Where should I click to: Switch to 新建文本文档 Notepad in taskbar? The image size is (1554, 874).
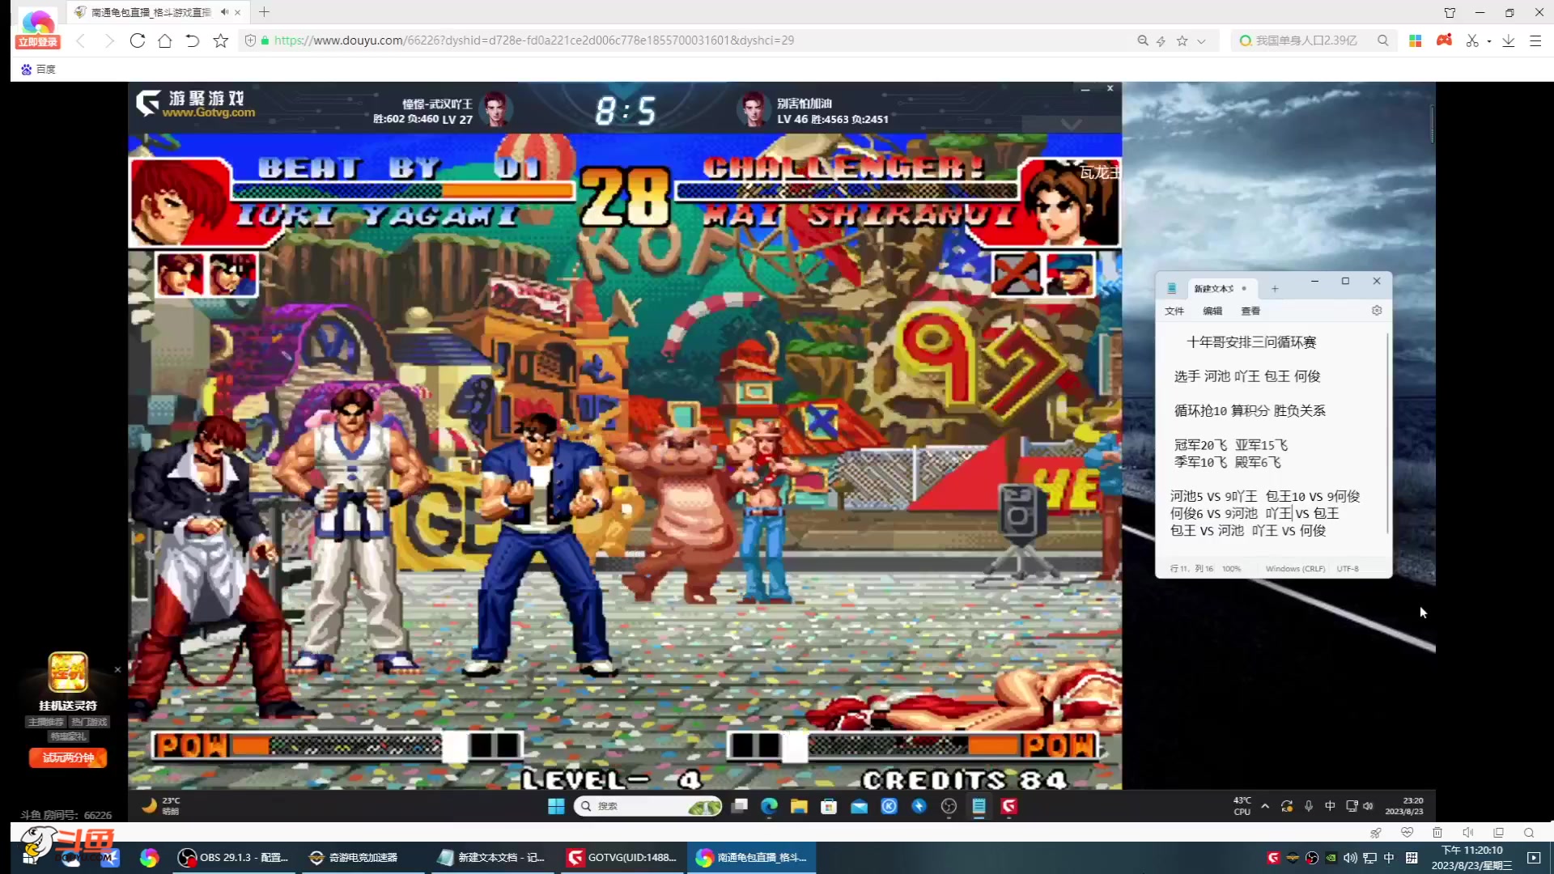click(490, 857)
